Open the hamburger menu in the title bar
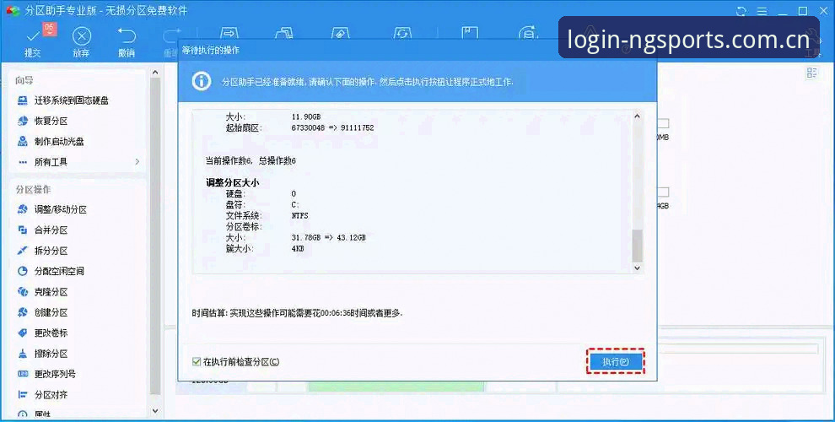The width and height of the screenshot is (835, 422). click(x=762, y=11)
